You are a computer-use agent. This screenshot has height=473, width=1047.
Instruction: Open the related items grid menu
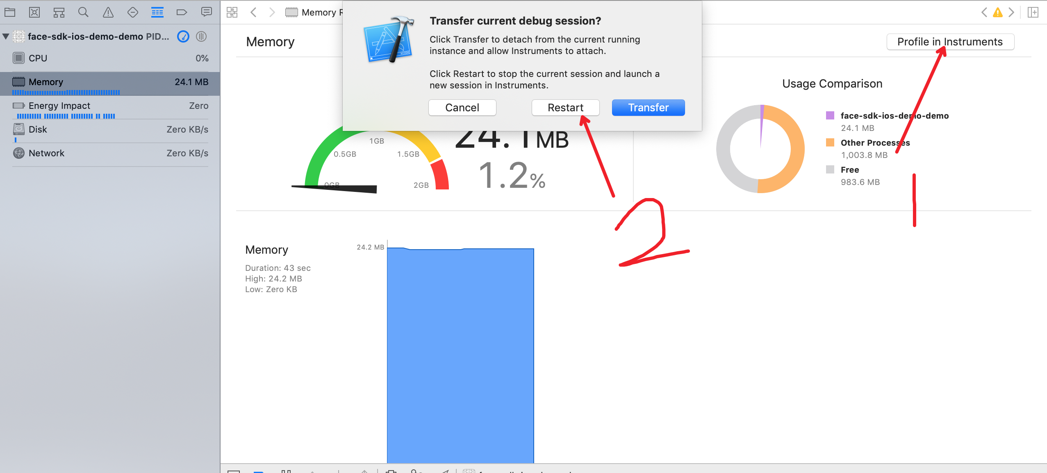tap(232, 12)
